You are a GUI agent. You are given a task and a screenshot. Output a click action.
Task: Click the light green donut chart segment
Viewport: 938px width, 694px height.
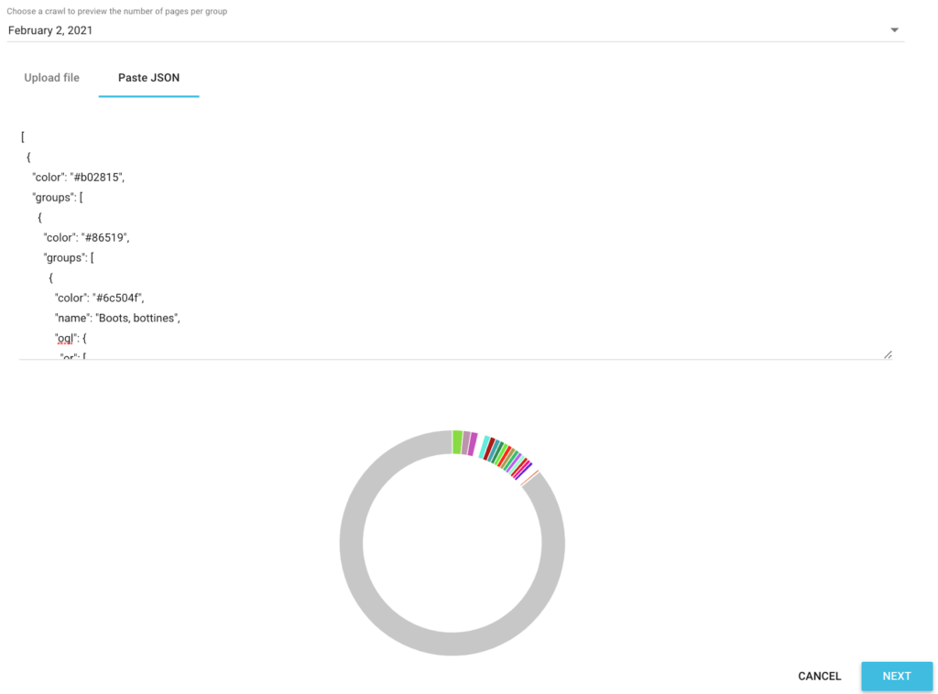[x=457, y=442]
